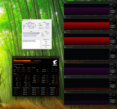Click the HWiNFO icon in EC_TEMP1 graph title

click(x=65, y=77)
